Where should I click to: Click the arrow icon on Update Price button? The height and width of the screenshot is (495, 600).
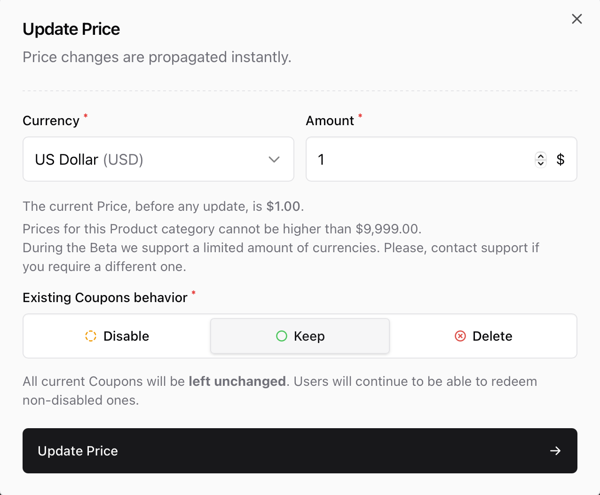click(x=555, y=451)
